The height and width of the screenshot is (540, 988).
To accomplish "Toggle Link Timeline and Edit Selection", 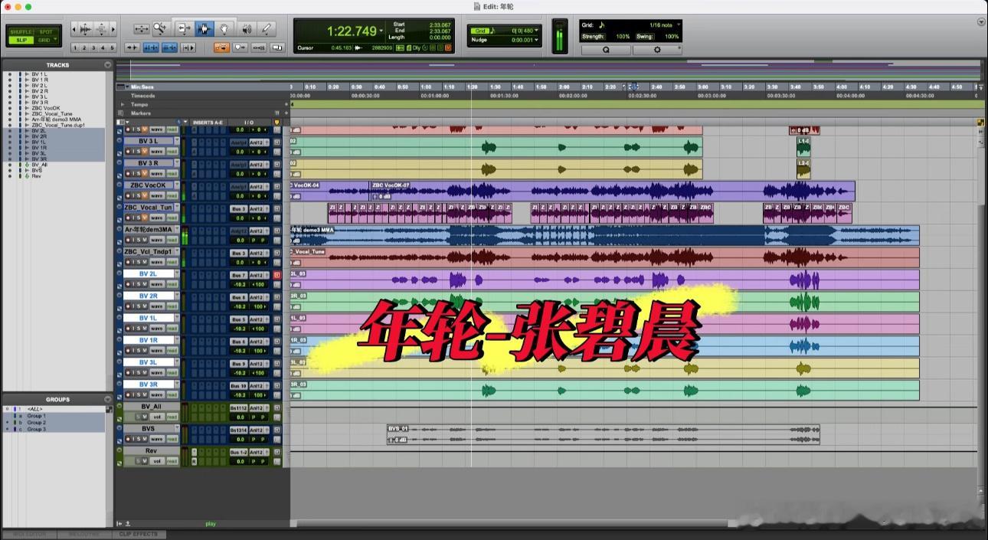I will click(151, 47).
